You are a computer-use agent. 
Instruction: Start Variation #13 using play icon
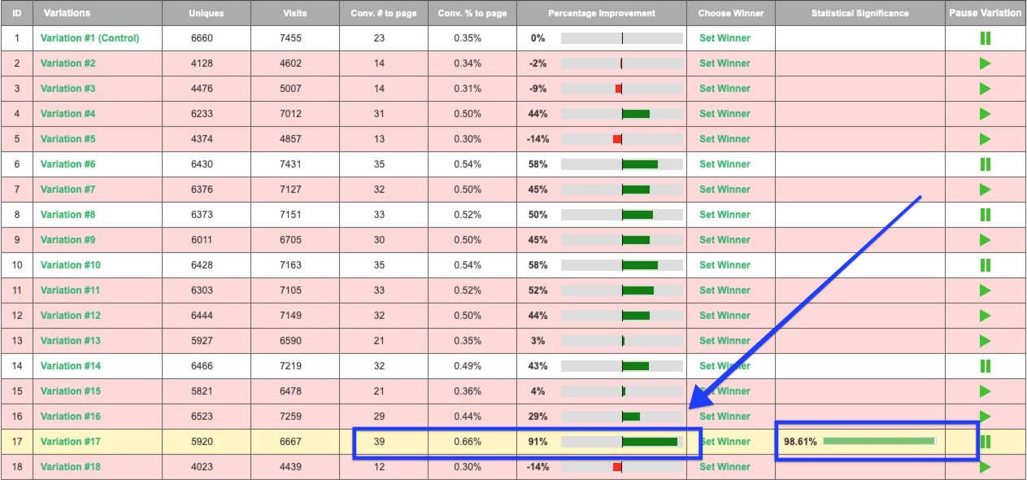[x=985, y=341]
